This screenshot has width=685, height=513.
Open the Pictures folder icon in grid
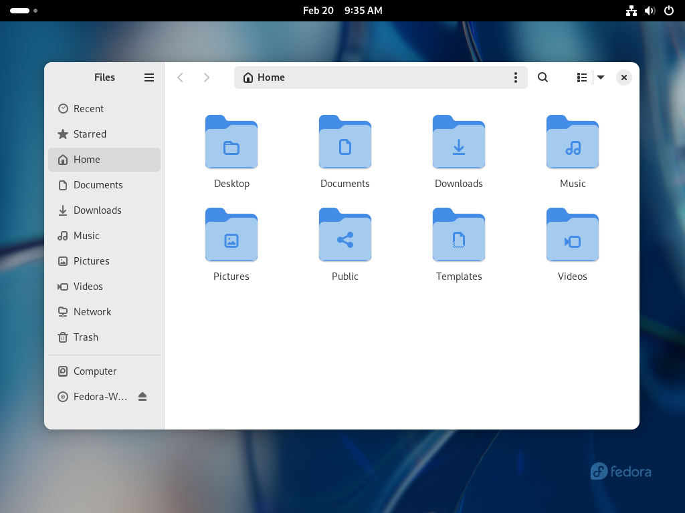(x=231, y=234)
